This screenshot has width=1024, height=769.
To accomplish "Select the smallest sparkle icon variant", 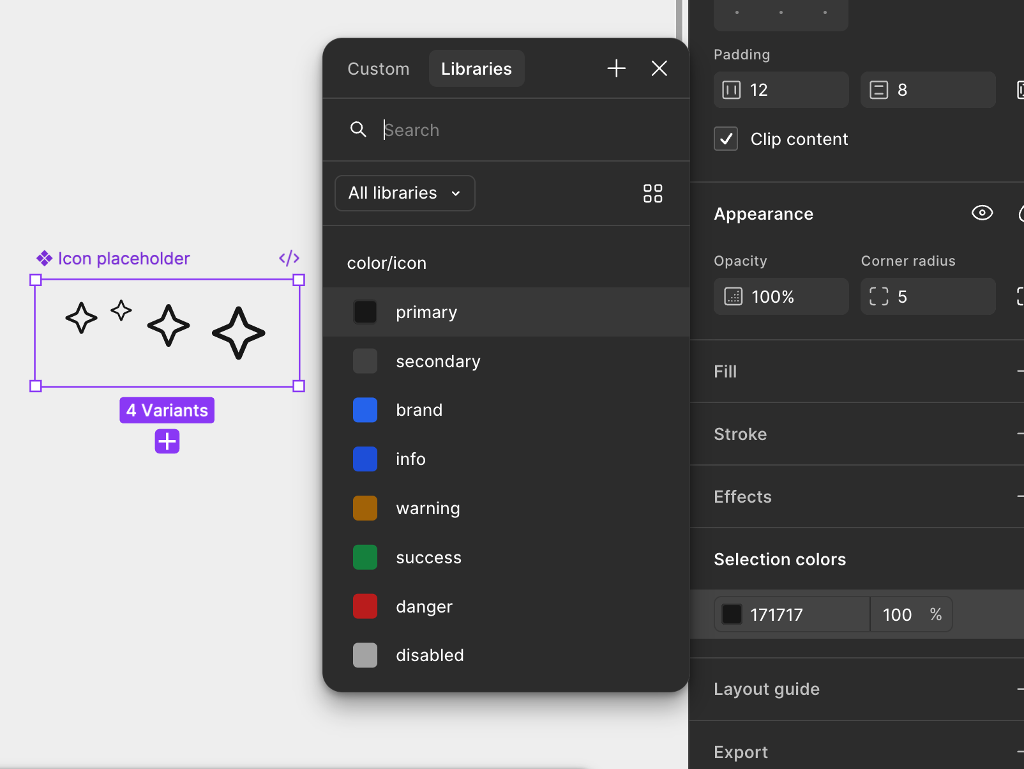I will [121, 310].
